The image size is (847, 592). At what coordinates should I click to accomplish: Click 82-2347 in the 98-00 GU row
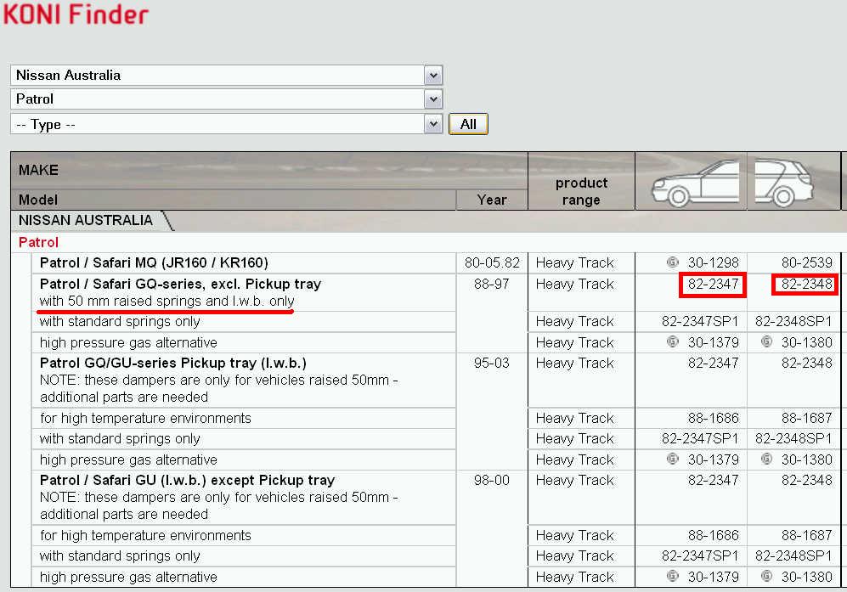pyautogui.click(x=713, y=480)
